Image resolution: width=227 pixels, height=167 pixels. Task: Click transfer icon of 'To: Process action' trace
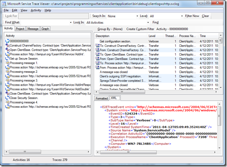tap(97, 63)
